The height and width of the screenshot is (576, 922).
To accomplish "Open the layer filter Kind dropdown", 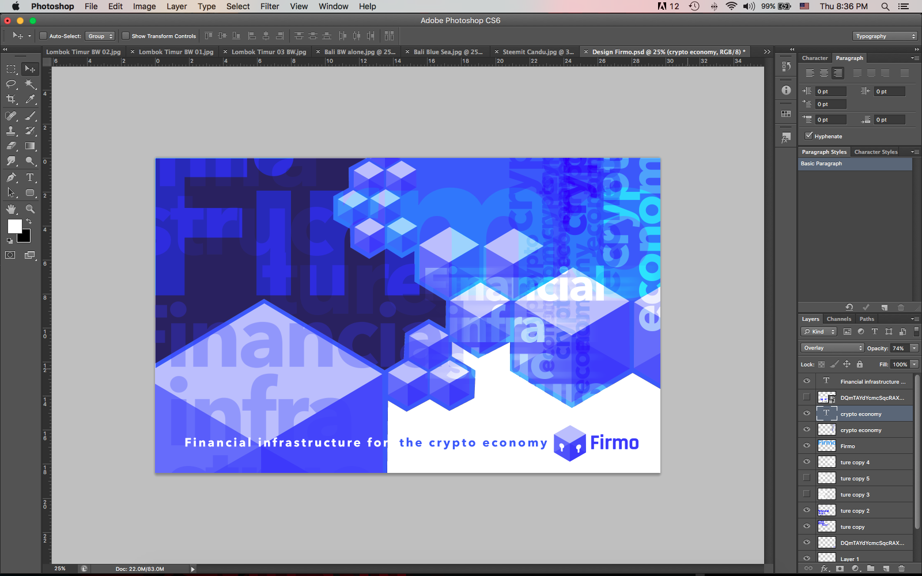I will coord(818,332).
